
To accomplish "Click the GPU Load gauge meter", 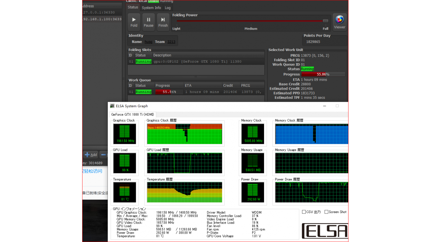I will tap(125, 163).
